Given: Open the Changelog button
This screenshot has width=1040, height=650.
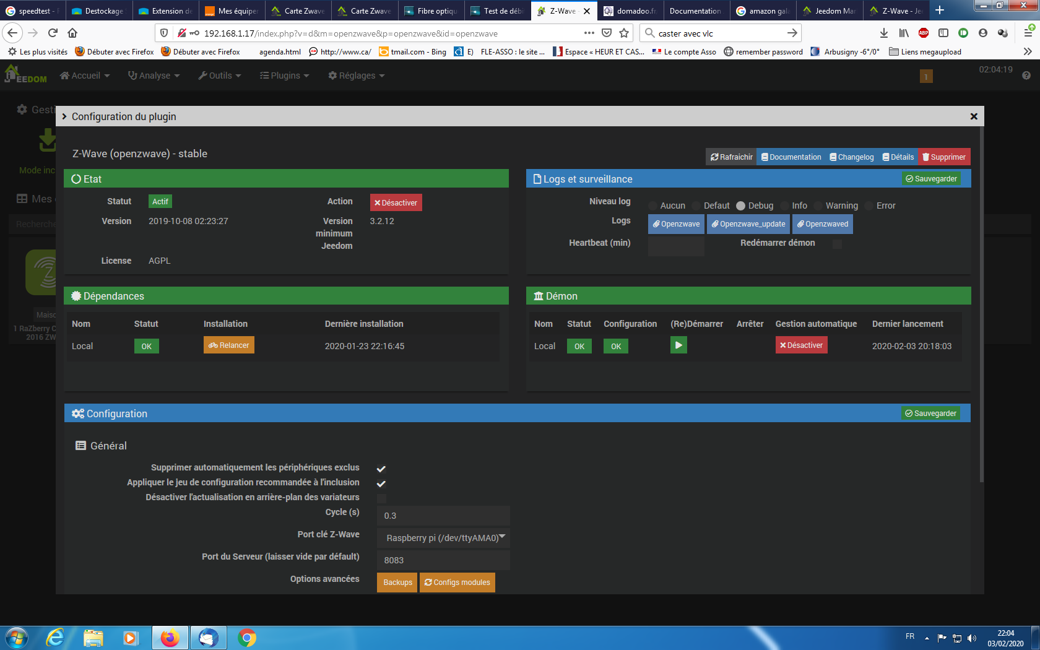Looking at the screenshot, I should [x=852, y=157].
